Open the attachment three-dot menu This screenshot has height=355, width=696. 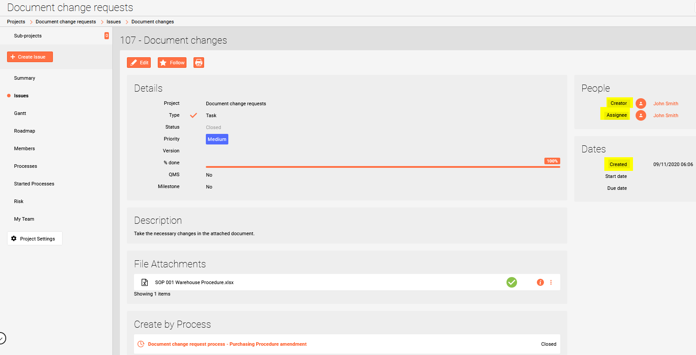(551, 282)
